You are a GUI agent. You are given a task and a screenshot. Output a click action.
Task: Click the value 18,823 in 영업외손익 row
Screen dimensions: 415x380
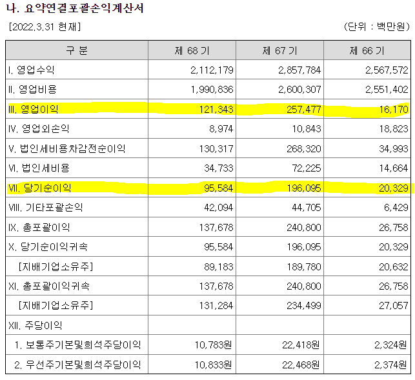click(394, 129)
